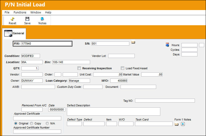Click the Form 1 Notes blue icon
The image size is (206, 136).
183,124
